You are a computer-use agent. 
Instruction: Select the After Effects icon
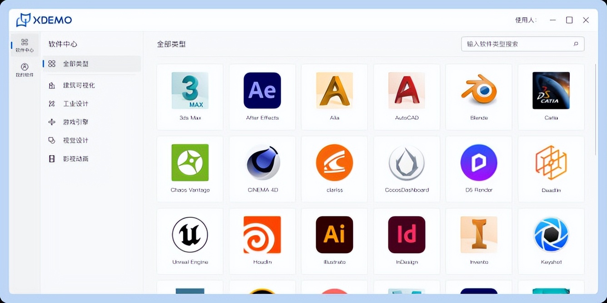coord(262,91)
